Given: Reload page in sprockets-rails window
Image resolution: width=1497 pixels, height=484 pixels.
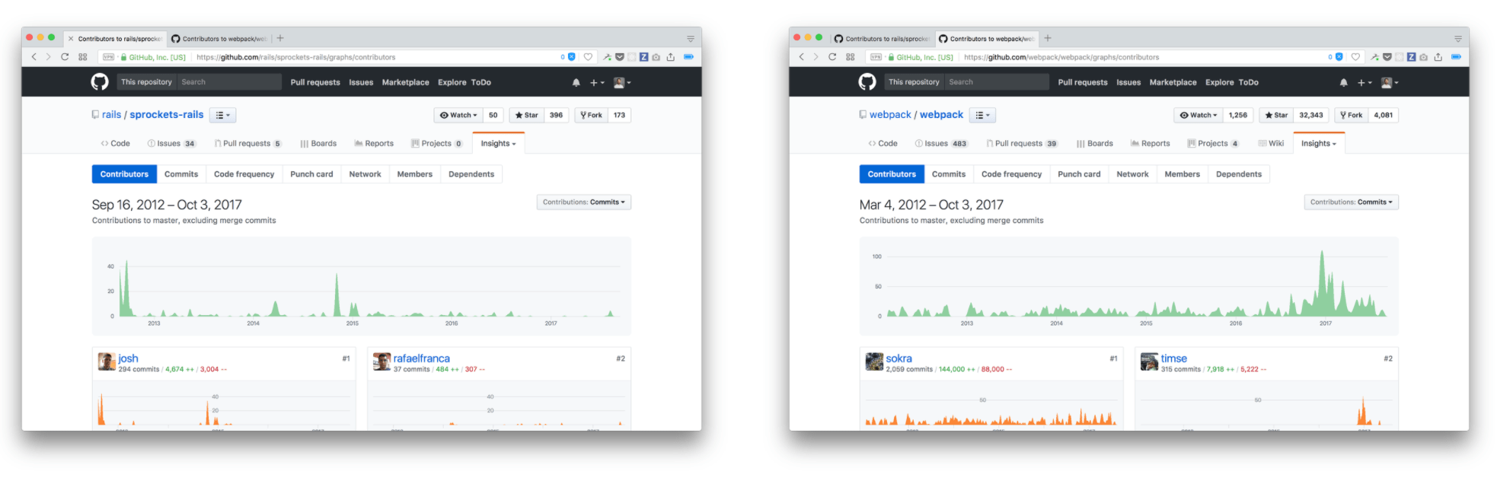Looking at the screenshot, I should point(65,57).
